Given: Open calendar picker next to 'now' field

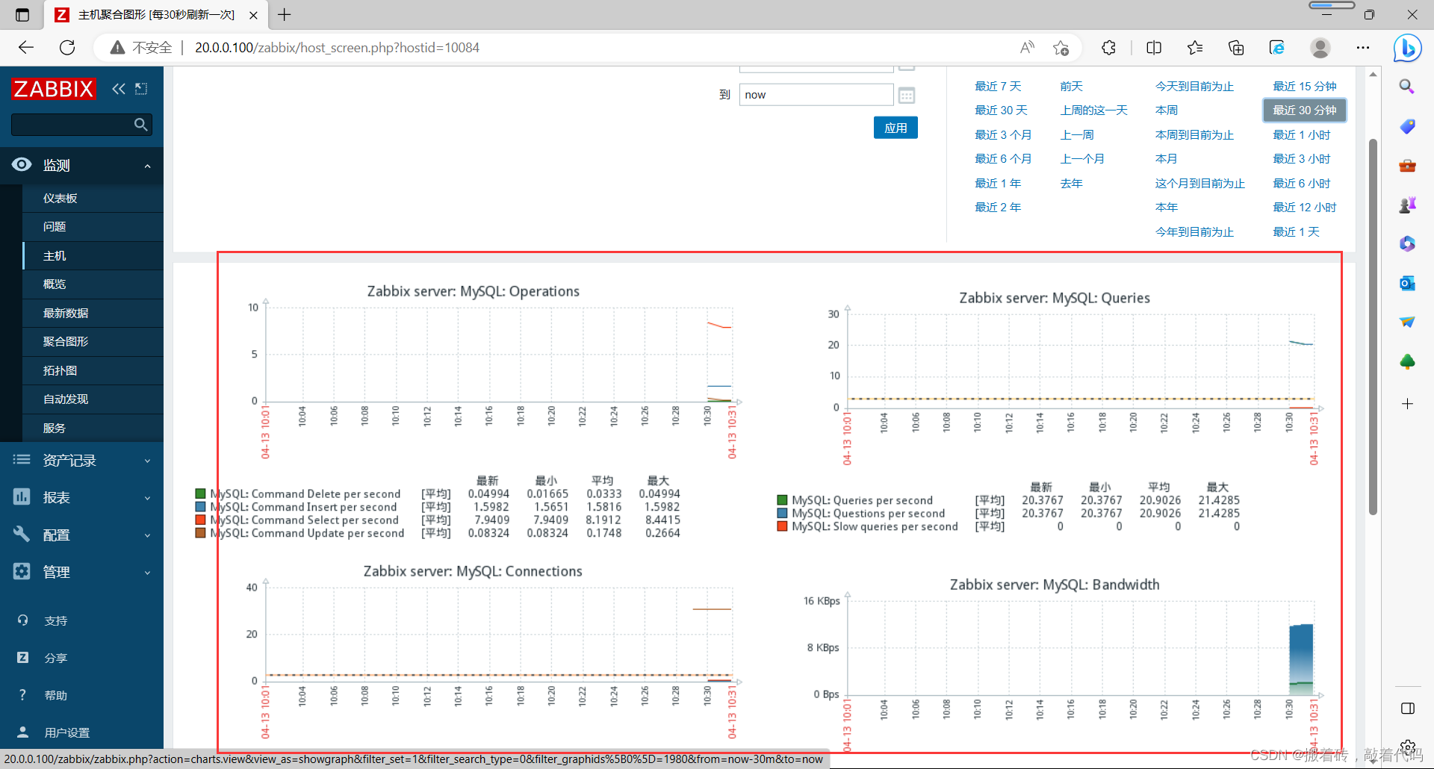Looking at the screenshot, I should (x=907, y=96).
